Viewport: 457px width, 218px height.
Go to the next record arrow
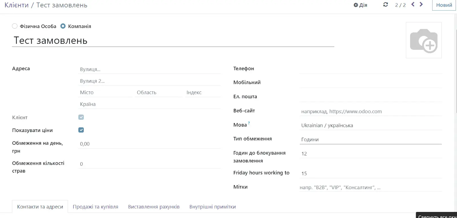click(421, 4)
